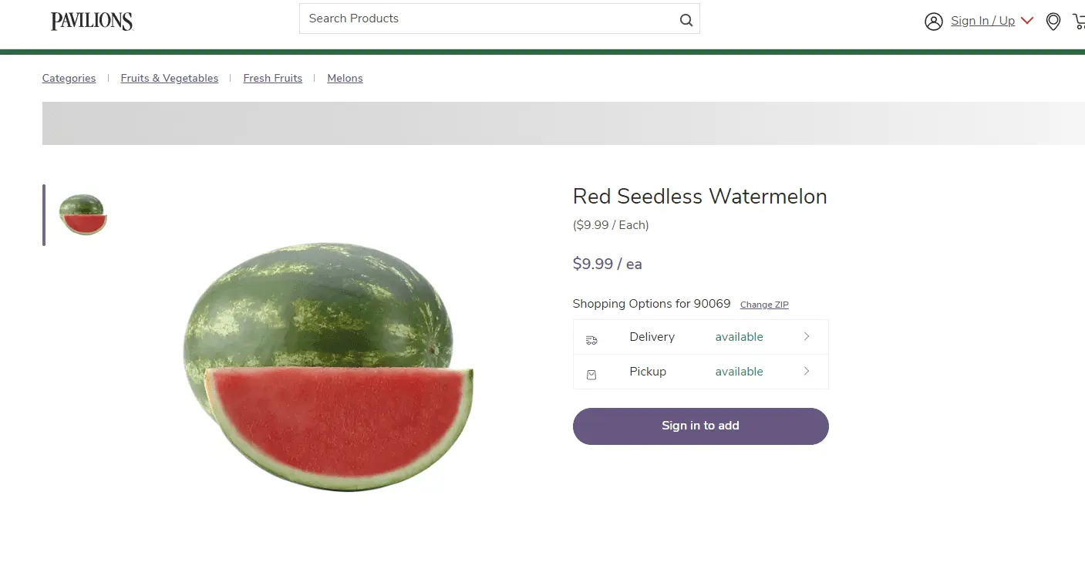
Task: Expand the Sign In / Up dropdown arrow
Action: tap(1026, 21)
